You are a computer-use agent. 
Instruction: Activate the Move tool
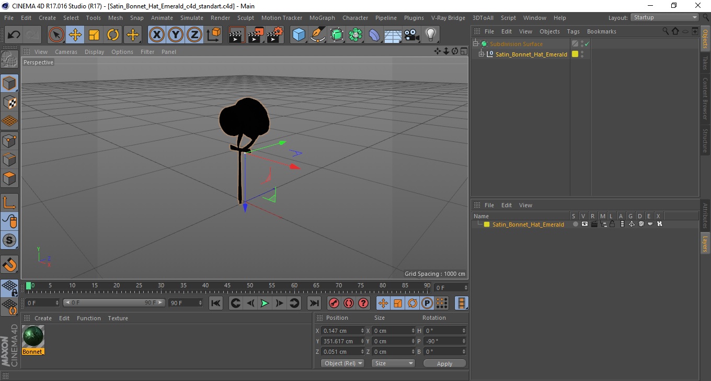coord(75,35)
